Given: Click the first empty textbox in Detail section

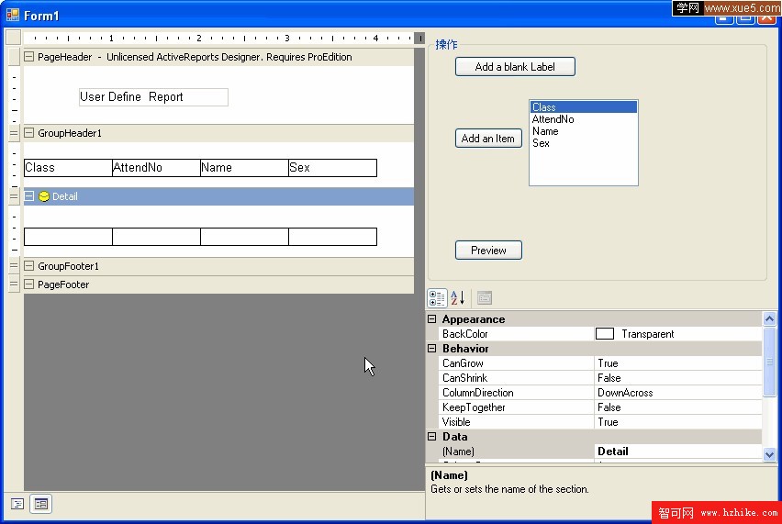Looking at the screenshot, I should [x=68, y=237].
